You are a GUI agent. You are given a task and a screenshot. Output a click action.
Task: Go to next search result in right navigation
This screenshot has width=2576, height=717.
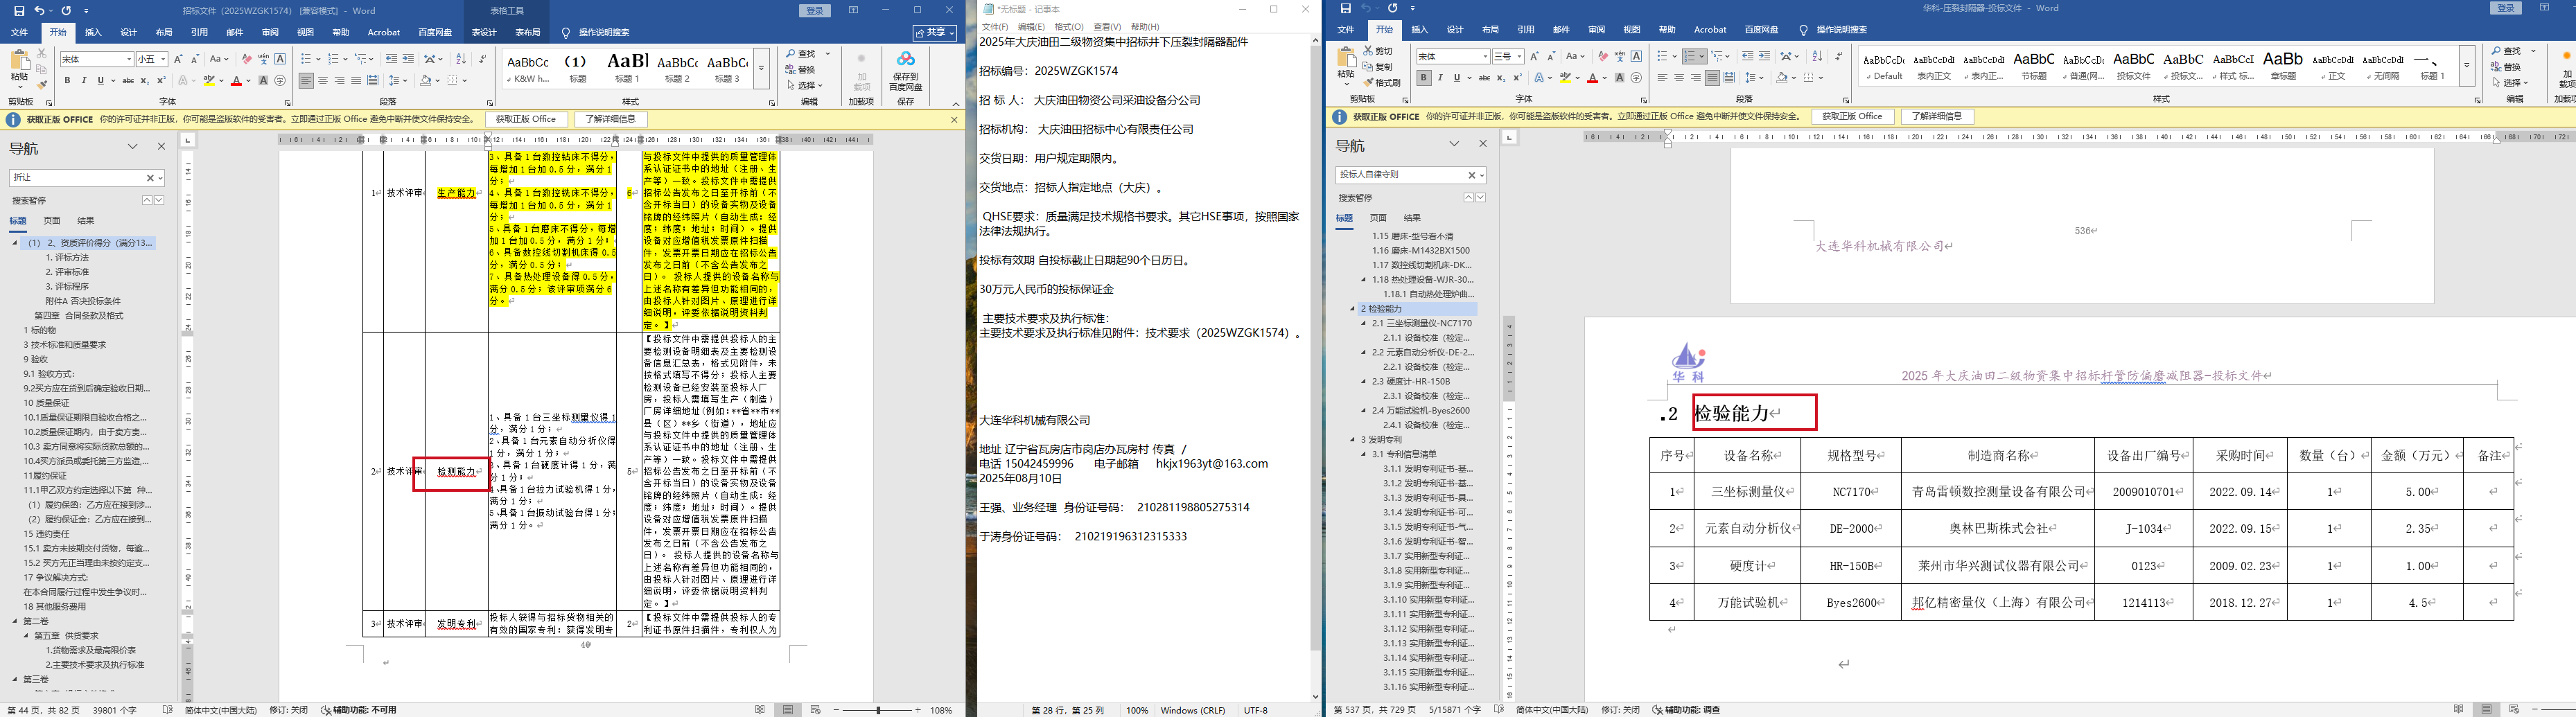(1481, 198)
